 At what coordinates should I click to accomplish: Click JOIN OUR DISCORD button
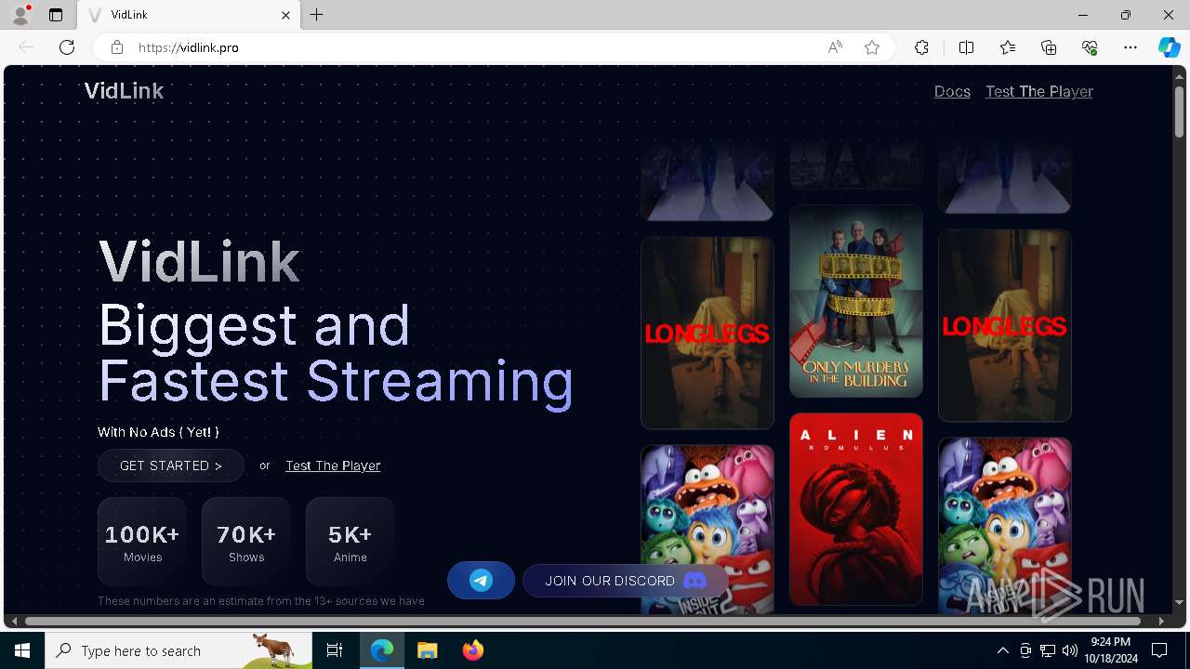(625, 581)
